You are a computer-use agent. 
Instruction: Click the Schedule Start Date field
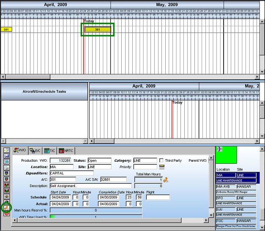click(60, 197)
